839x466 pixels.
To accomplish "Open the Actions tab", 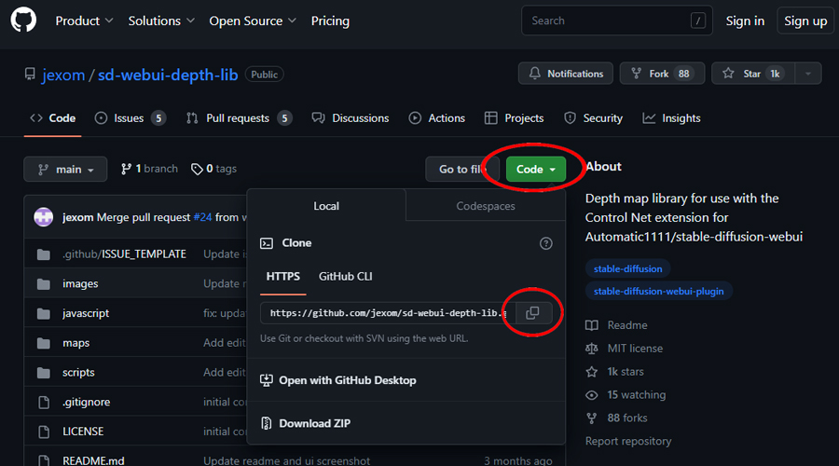I will (x=437, y=118).
